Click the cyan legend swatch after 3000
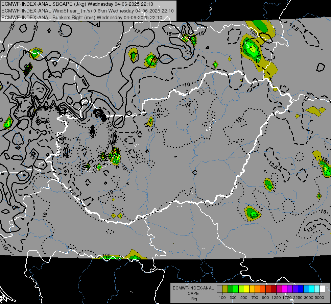This screenshot has height=304, width=331. tap(312, 289)
